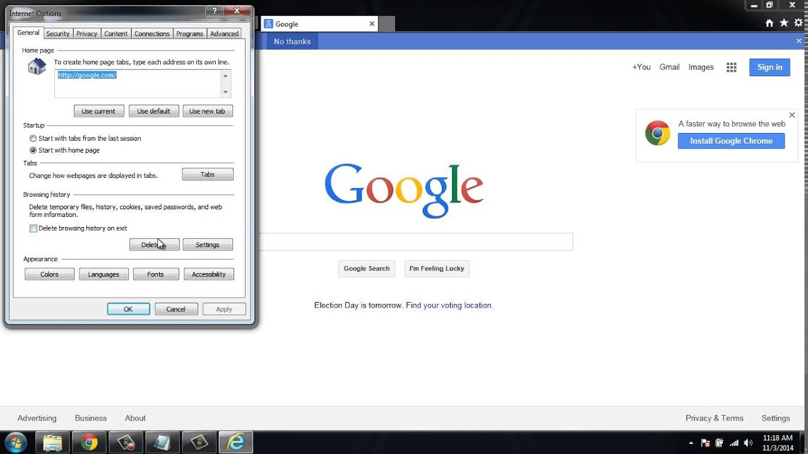
Task: Click Google Search button
Action: [x=367, y=269]
